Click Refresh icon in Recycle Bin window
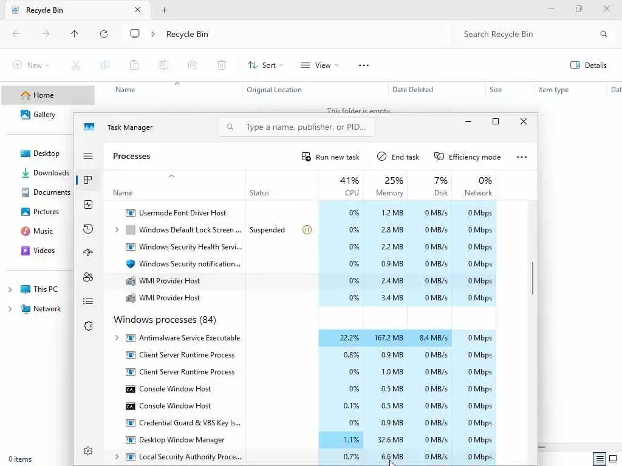 (104, 34)
